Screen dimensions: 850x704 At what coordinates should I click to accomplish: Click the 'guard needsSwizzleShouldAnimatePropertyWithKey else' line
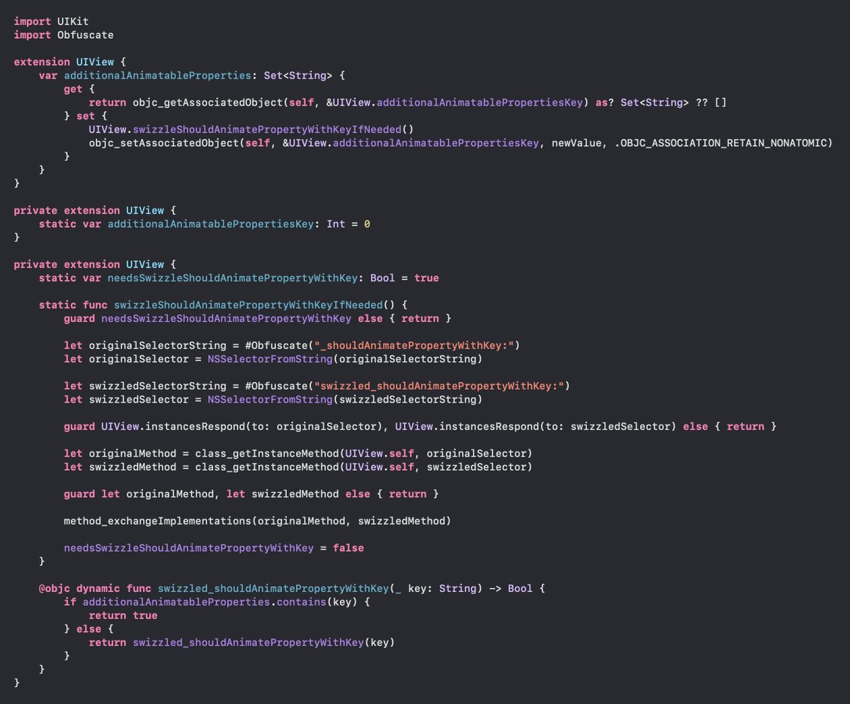coord(258,318)
